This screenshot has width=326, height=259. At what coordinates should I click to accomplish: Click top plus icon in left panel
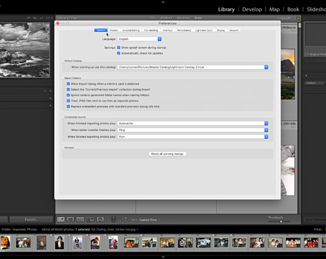point(50,91)
